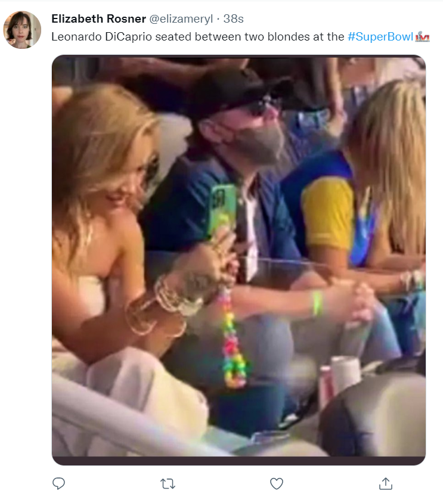This screenshot has width=443, height=497.
Task: Start a reply to this tweet
Action: [58, 483]
